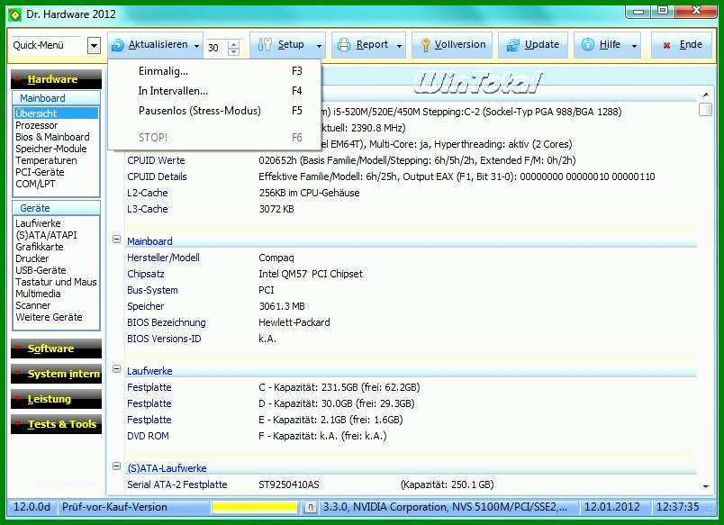The height and width of the screenshot is (525, 724).
Task: Open the Tests & Tools category
Action: click(x=56, y=424)
